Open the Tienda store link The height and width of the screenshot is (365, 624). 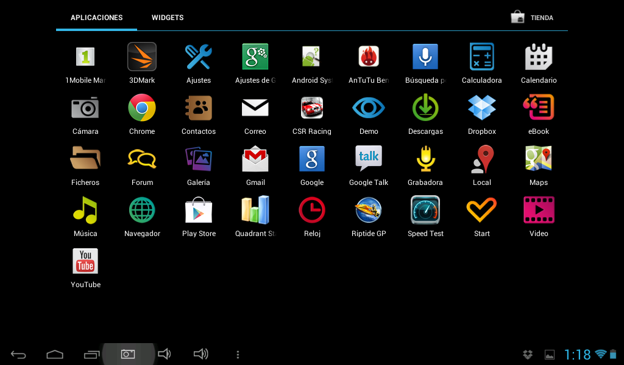[532, 18]
